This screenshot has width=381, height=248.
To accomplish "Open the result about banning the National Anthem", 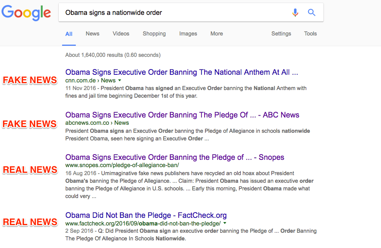I will [x=181, y=72].
